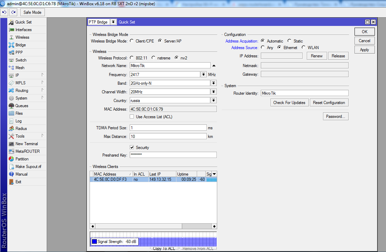Choose the nv2 wireless protocol
Screen dimensions: 386x252
[x=176, y=58]
